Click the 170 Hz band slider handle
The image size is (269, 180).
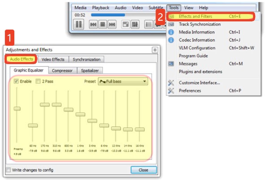click(x=44, y=105)
